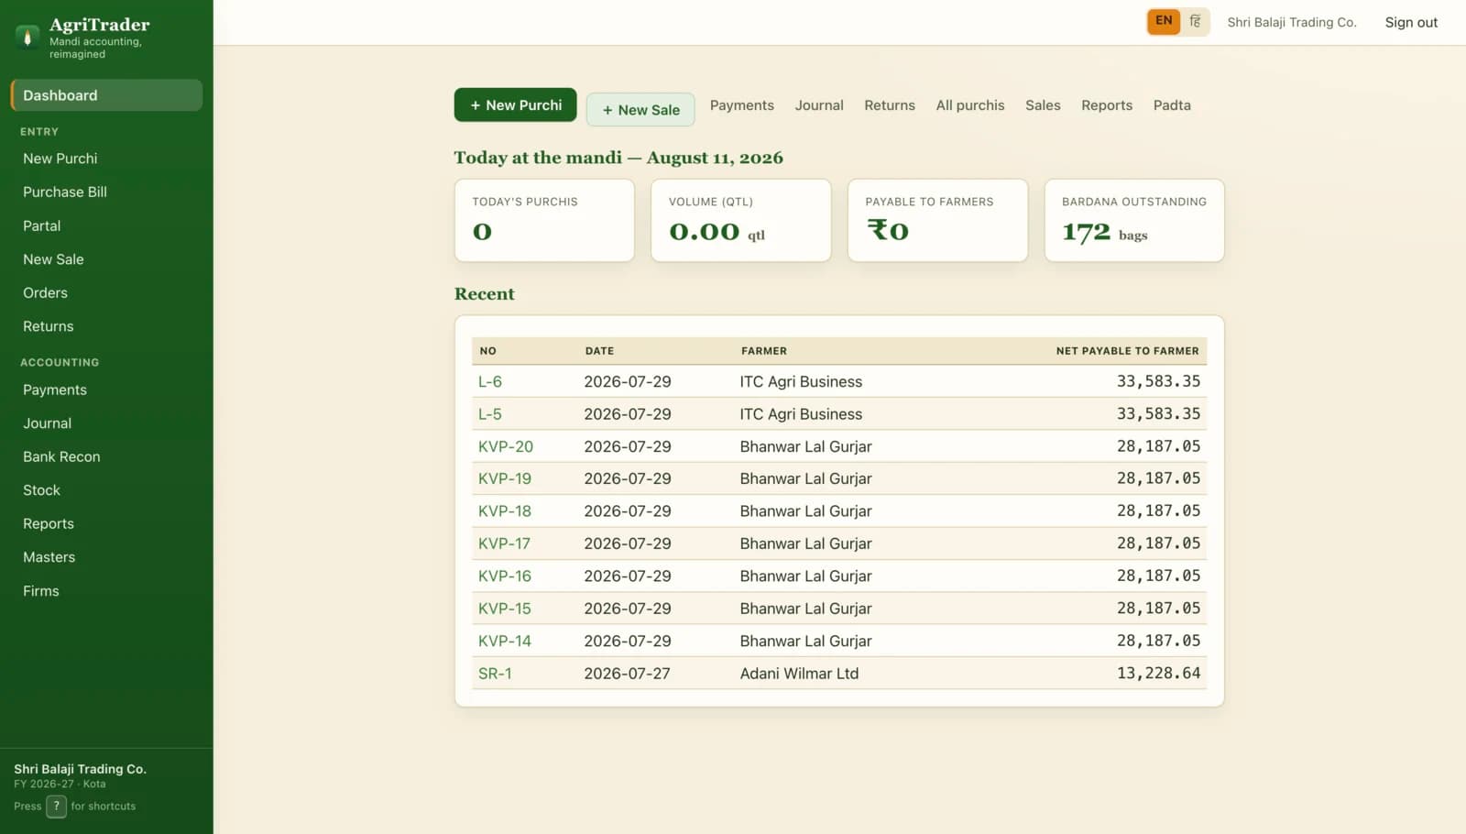The image size is (1466, 834).
Task: Open Orders in the sidebar
Action: pyautogui.click(x=106, y=292)
